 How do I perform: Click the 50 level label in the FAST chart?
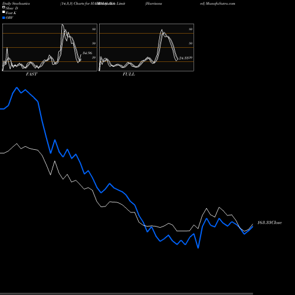tap(94, 43)
